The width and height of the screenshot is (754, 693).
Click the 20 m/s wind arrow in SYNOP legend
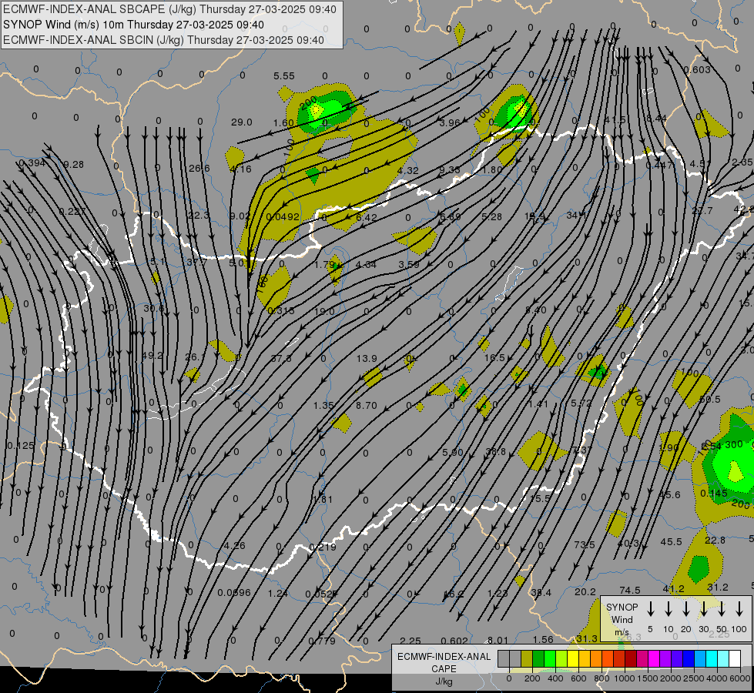(x=686, y=609)
